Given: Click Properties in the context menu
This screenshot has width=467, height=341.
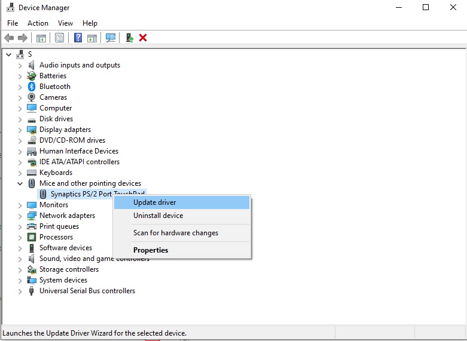Looking at the screenshot, I should (x=151, y=250).
